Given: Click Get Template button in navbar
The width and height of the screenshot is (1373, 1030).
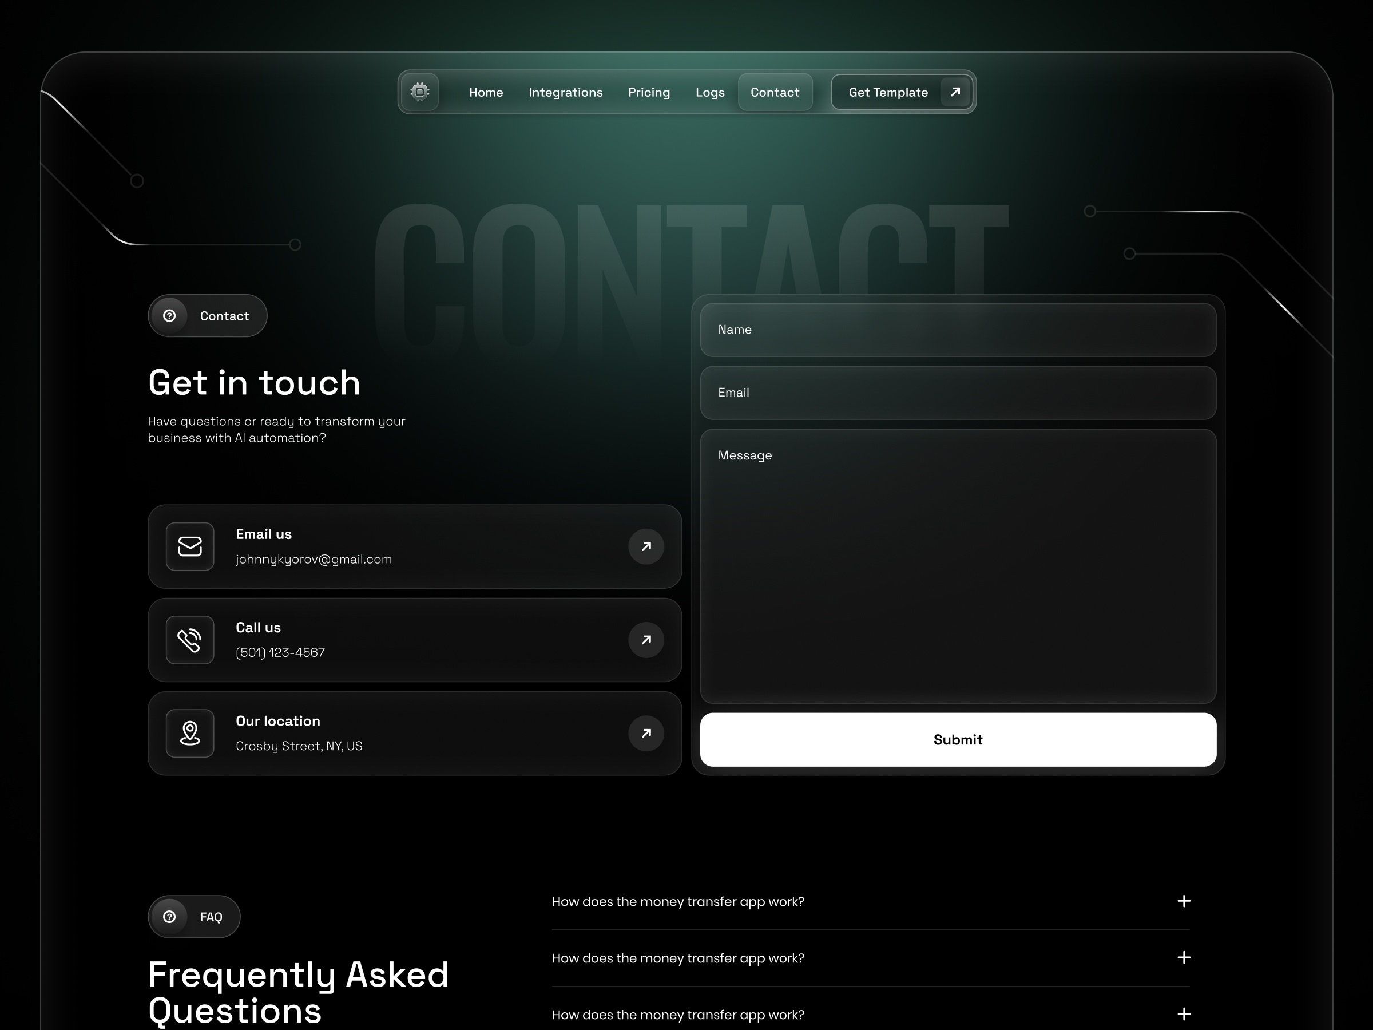Looking at the screenshot, I should click(x=900, y=92).
